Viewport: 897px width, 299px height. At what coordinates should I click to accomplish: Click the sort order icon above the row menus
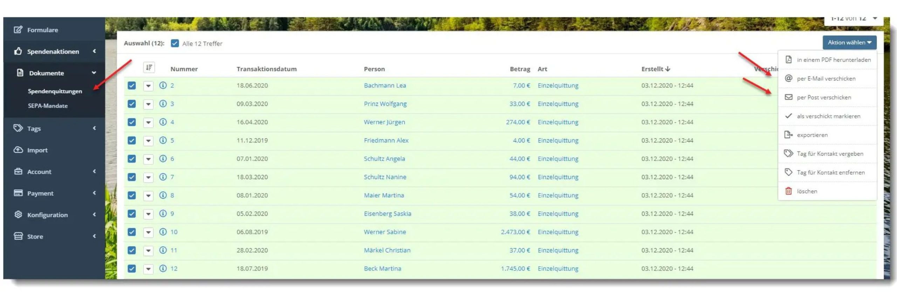[149, 67]
